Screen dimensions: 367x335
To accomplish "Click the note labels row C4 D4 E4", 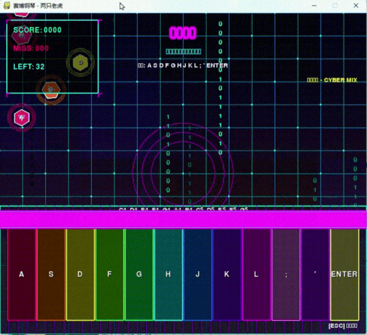I will click(x=183, y=209).
